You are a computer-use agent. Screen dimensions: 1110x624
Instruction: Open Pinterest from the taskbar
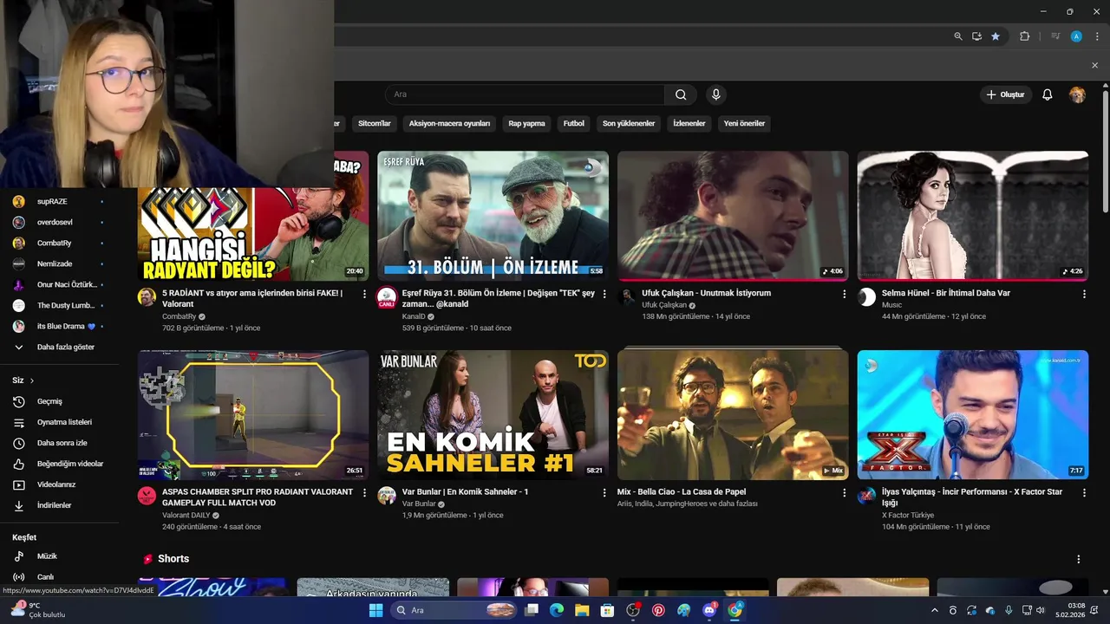tap(658, 610)
